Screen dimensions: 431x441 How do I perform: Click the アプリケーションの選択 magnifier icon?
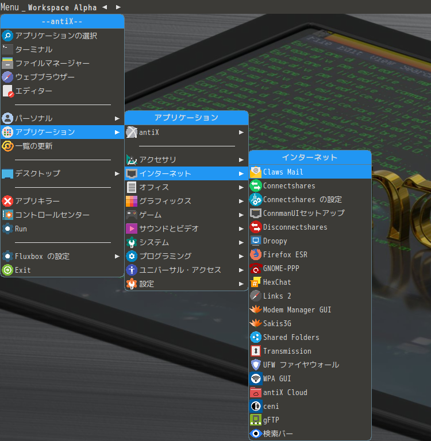click(x=7, y=36)
